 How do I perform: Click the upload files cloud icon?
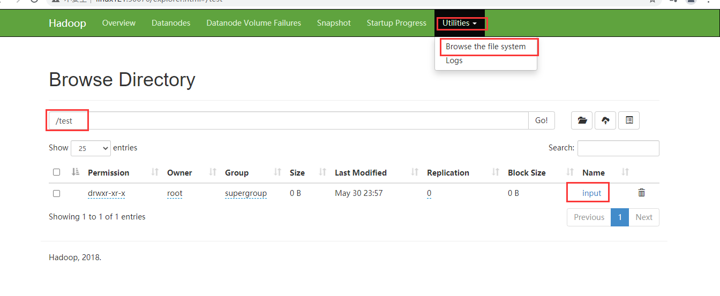pyautogui.click(x=605, y=120)
